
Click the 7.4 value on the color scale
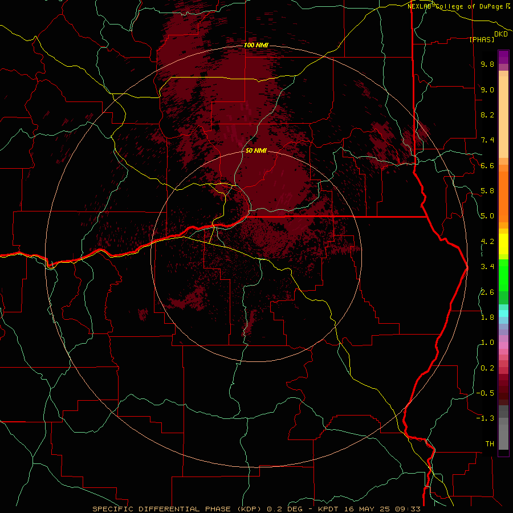pyautogui.click(x=487, y=140)
